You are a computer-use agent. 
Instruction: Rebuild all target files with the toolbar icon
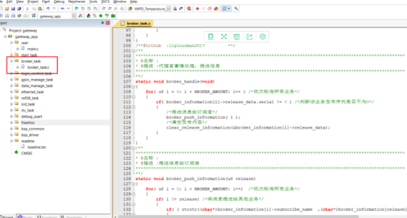coord(13,16)
